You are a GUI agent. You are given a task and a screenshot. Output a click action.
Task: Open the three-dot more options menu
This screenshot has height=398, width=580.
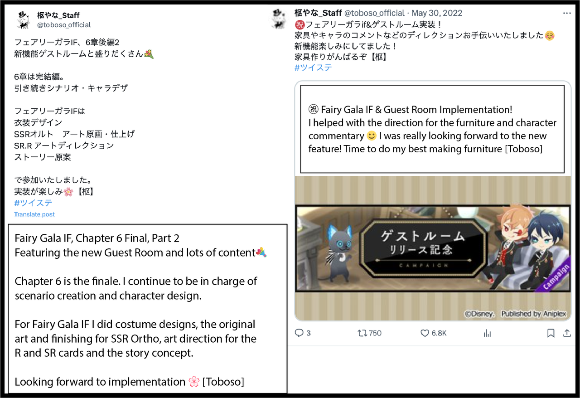pyautogui.click(x=567, y=13)
